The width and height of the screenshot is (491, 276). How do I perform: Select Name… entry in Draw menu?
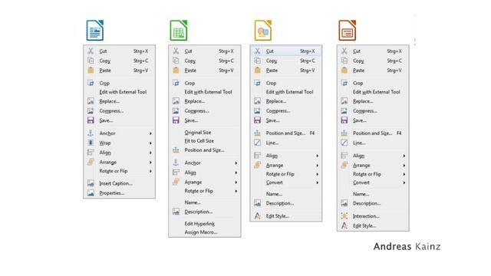274,194
